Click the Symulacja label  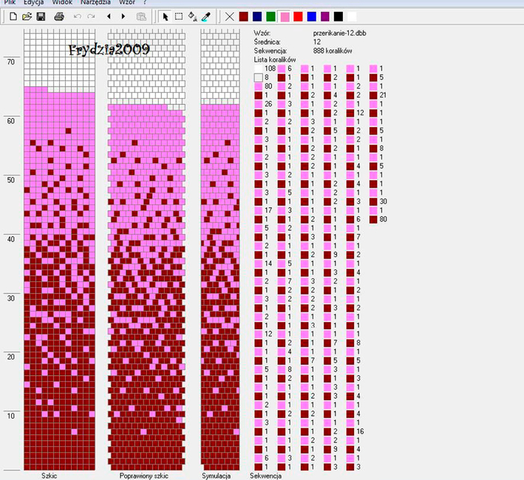tap(216, 476)
